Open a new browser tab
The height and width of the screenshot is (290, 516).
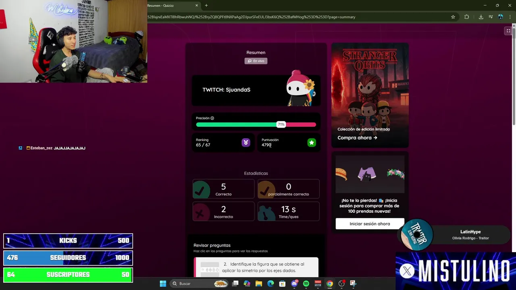206,5
